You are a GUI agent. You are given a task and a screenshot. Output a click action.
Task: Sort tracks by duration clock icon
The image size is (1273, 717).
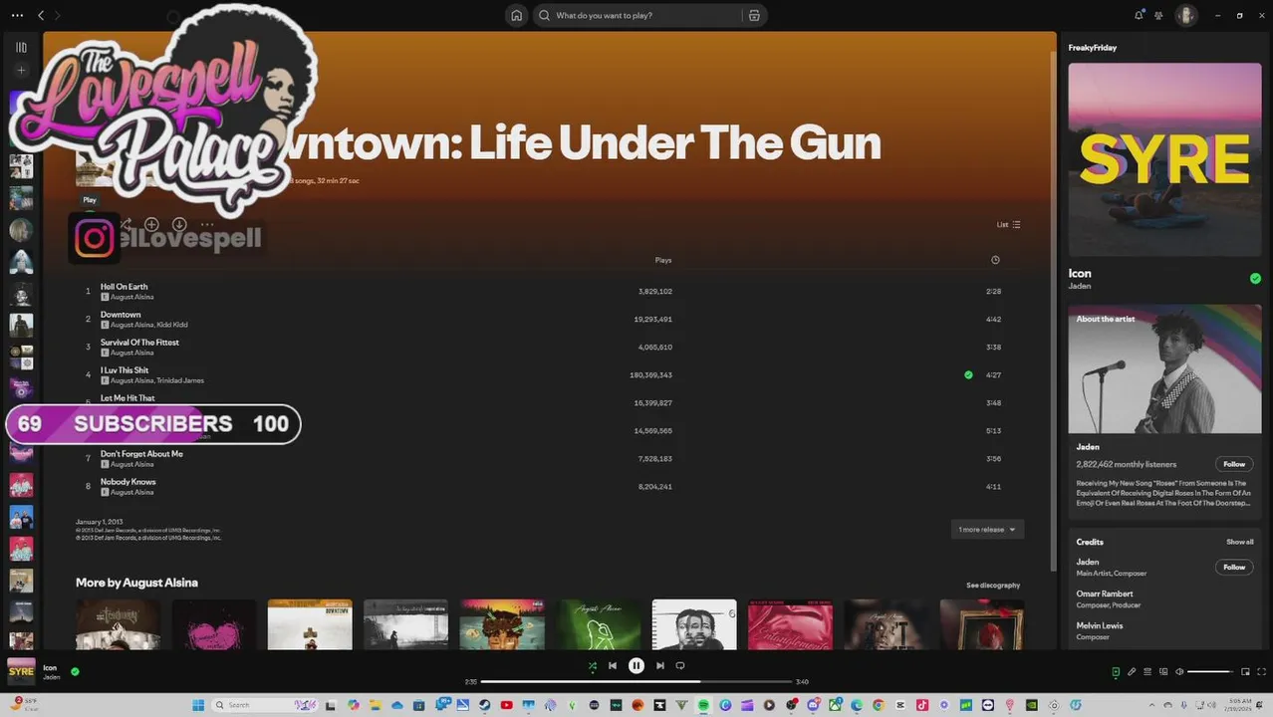click(995, 260)
